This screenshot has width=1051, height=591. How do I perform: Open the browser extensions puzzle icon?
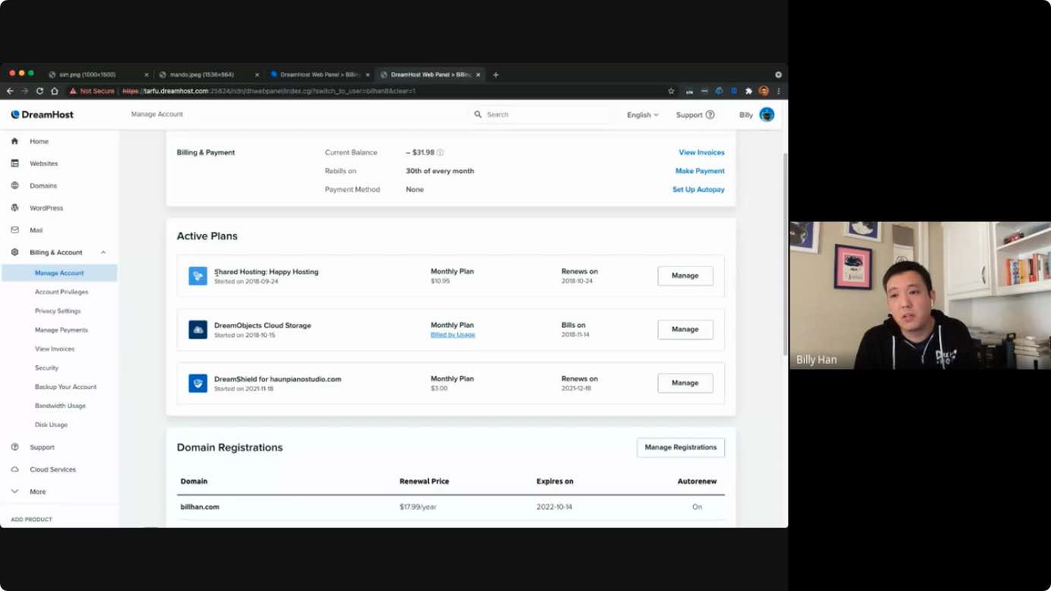[749, 91]
